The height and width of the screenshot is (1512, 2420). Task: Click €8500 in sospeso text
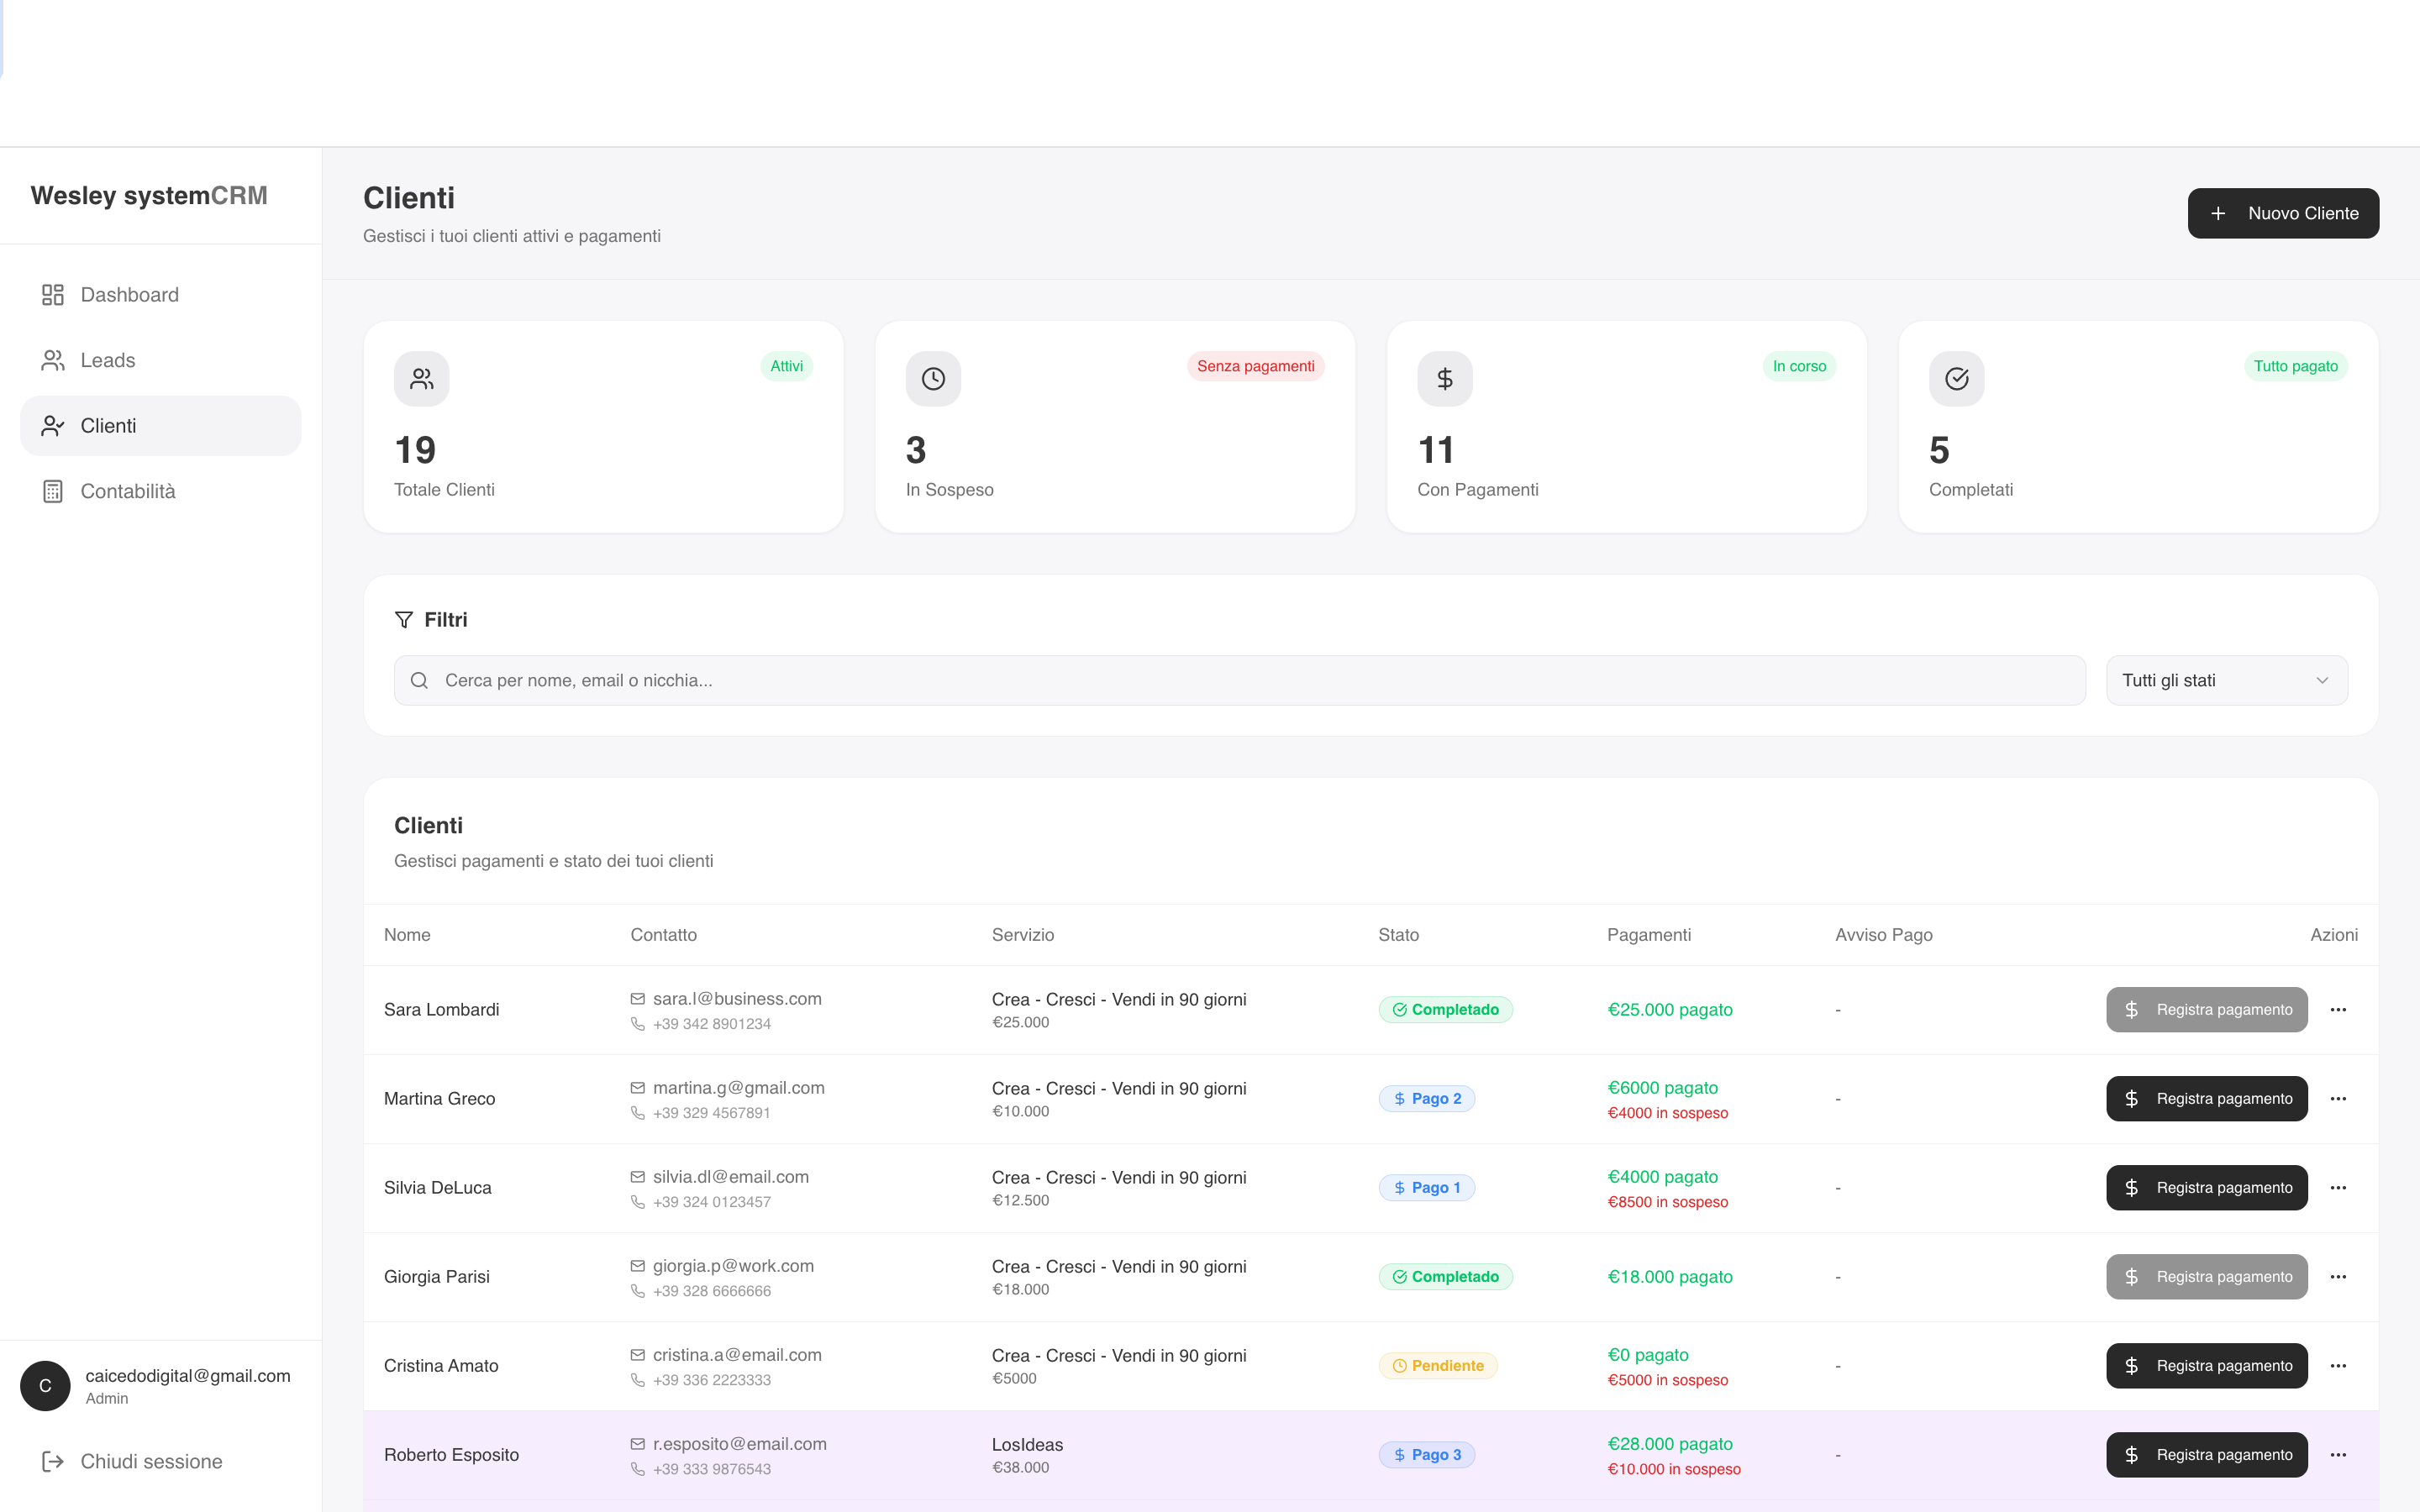click(1667, 1201)
